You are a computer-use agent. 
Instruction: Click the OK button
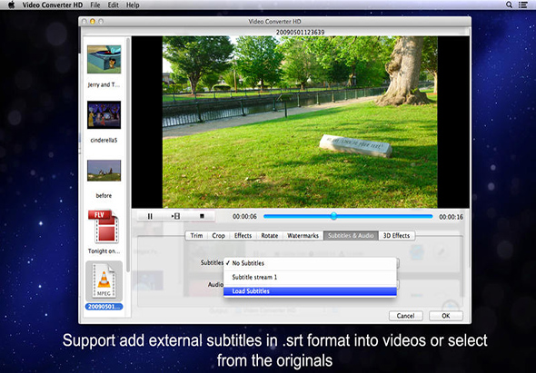446,316
